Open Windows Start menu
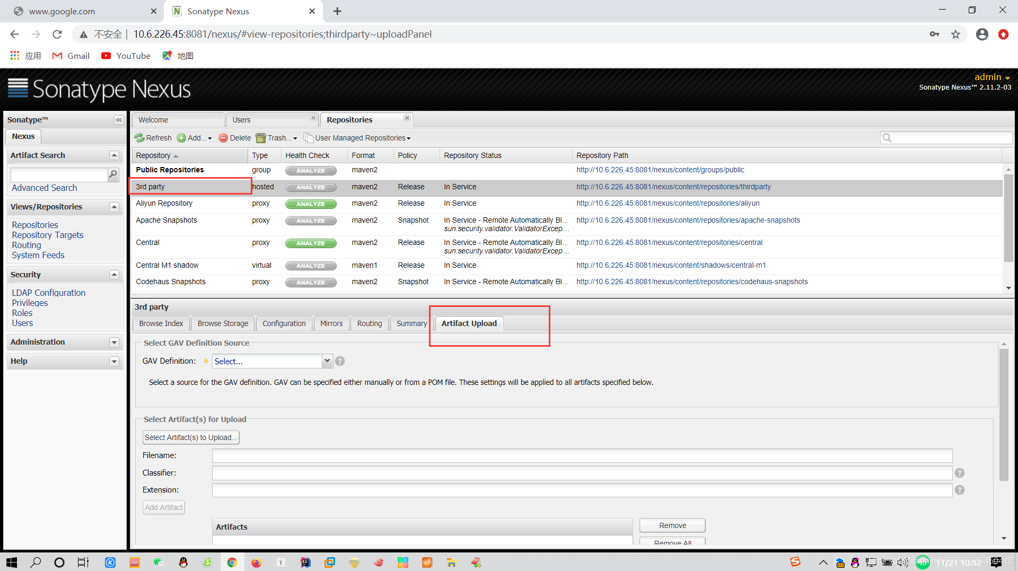Viewport: 1018px width, 571px height. [12, 562]
